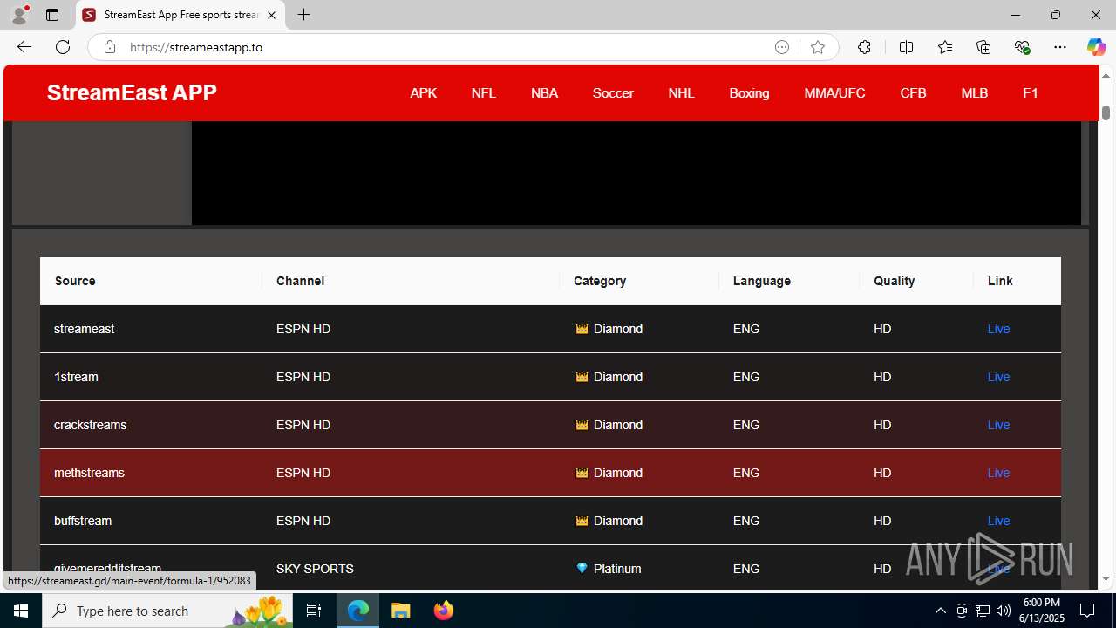Screen dimensions: 1116x628
Task: View site information lock icon
Action: [x=109, y=47]
